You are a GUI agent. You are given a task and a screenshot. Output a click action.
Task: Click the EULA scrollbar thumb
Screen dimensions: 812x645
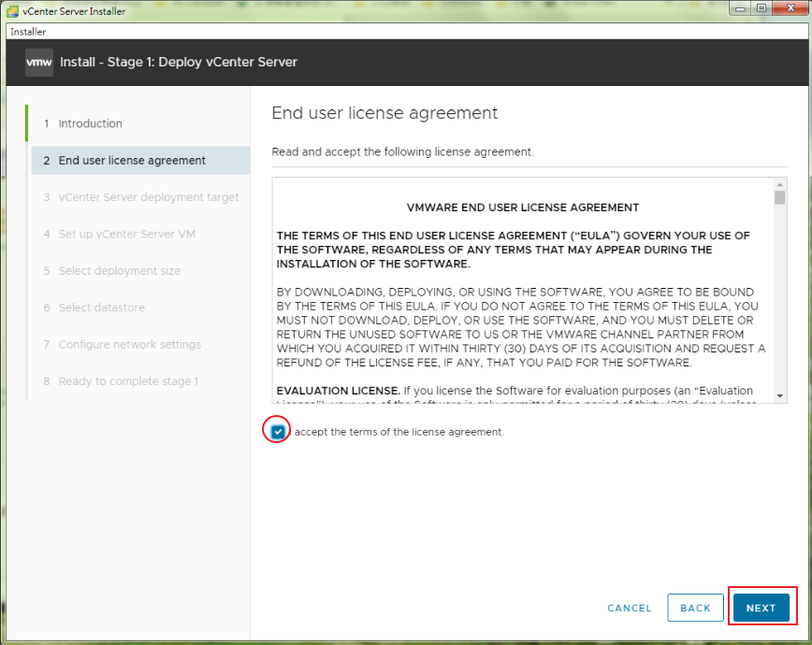tap(780, 198)
